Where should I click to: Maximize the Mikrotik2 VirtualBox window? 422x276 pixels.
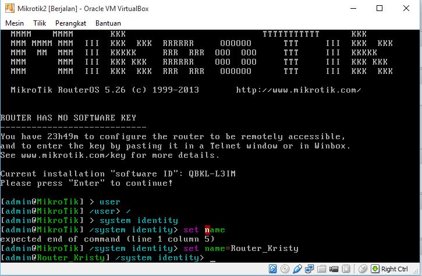(380, 8)
